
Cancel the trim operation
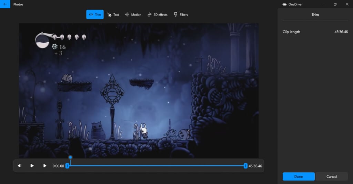coord(332,176)
